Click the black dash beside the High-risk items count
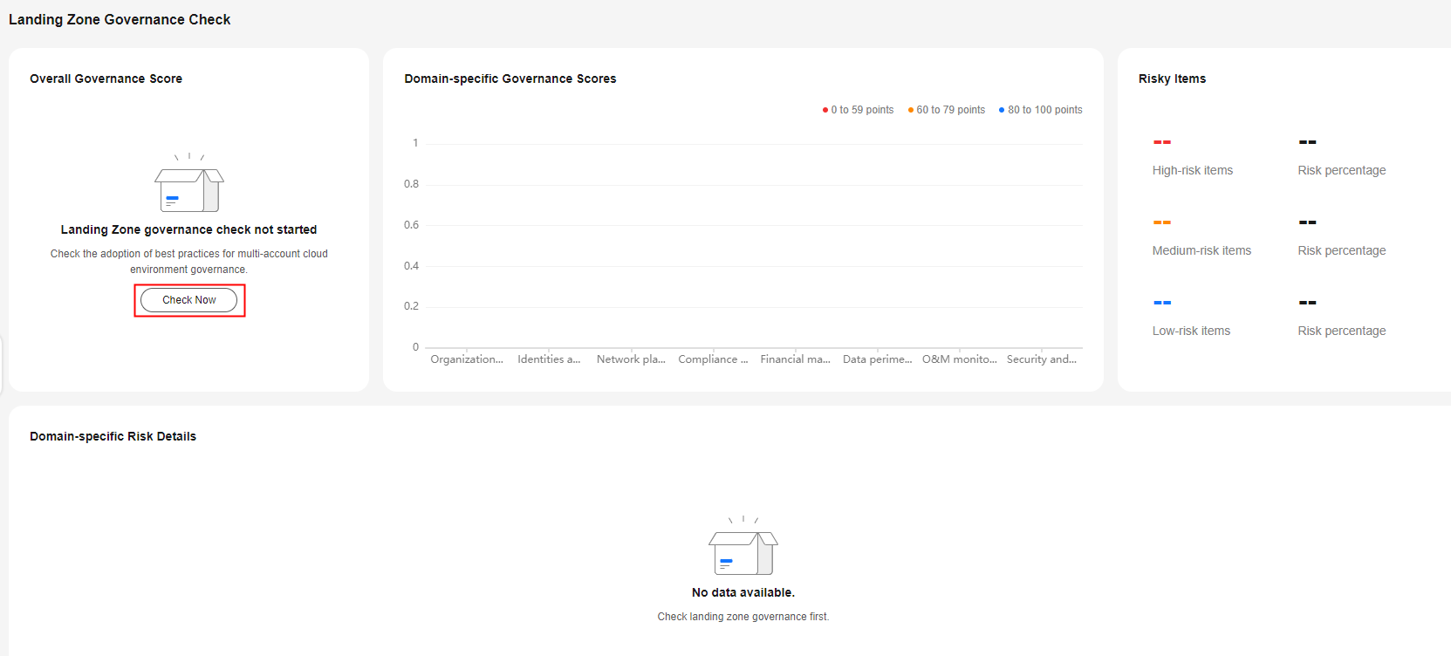The image size is (1451, 656). point(1307,142)
